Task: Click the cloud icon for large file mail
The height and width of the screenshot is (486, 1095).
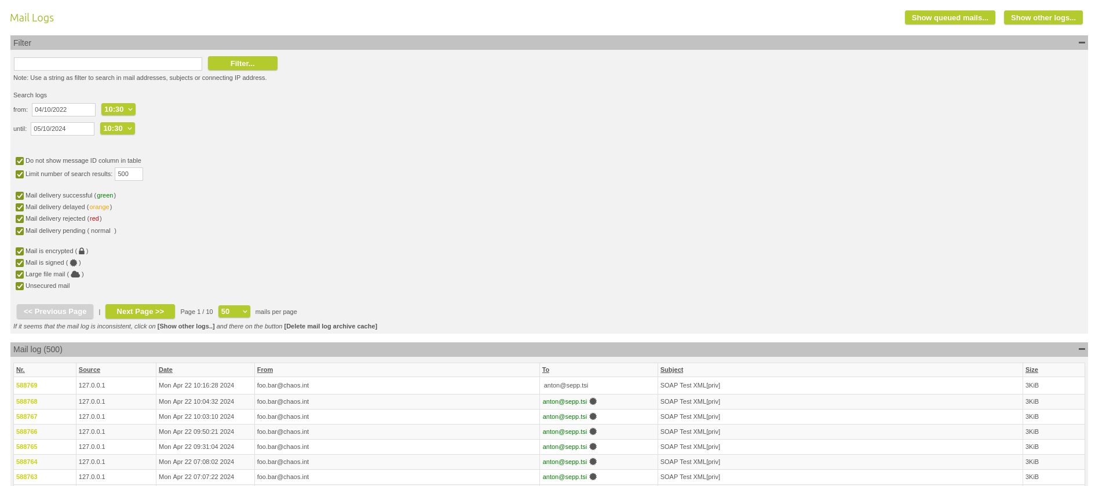Action: pos(75,275)
